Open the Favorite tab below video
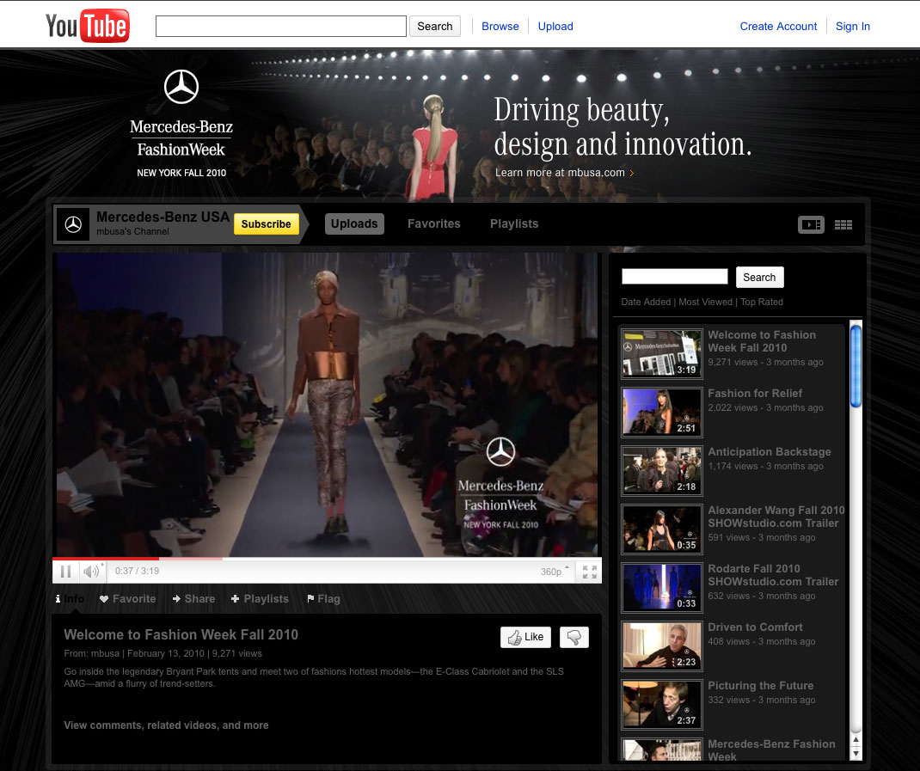The image size is (920, 771). (x=128, y=599)
